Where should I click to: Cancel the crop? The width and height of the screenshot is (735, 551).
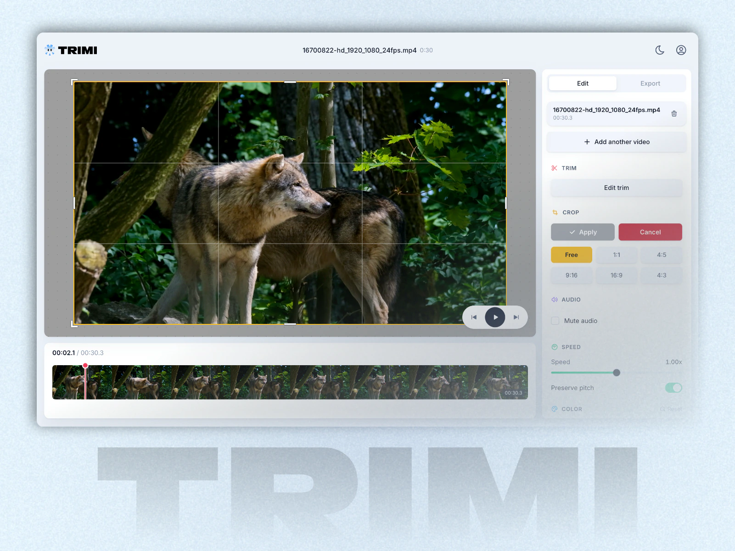pyautogui.click(x=650, y=232)
